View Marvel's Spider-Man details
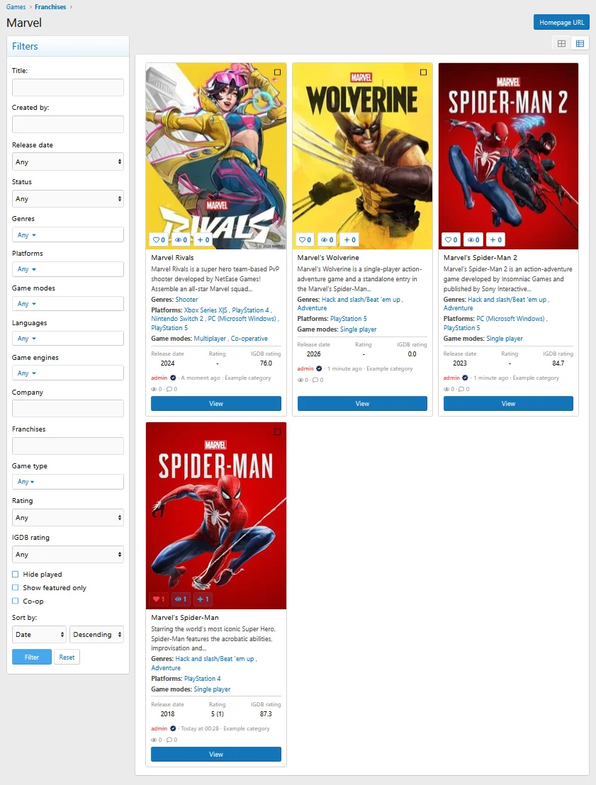 point(216,755)
